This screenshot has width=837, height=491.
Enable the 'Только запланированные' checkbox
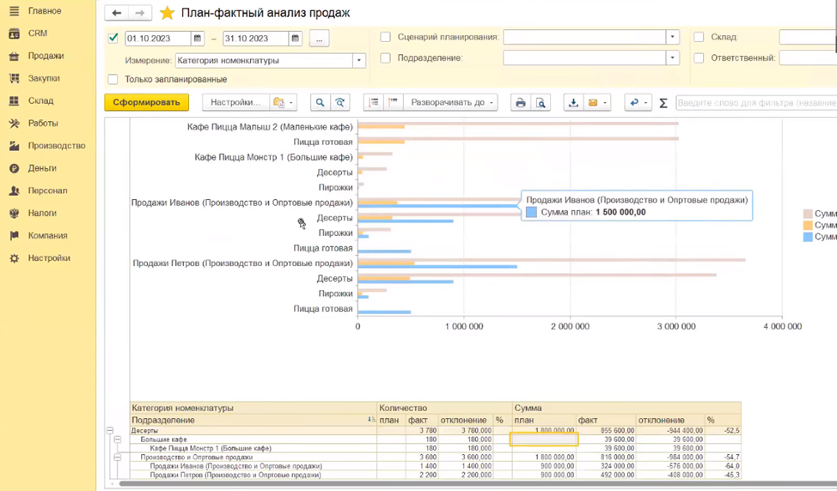(113, 80)
